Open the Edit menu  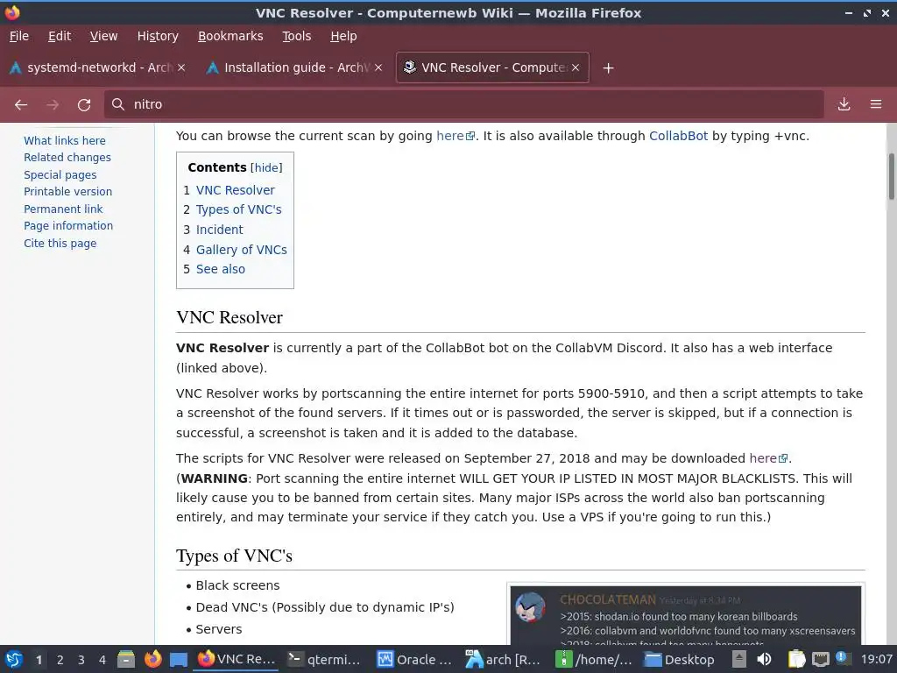60,36
